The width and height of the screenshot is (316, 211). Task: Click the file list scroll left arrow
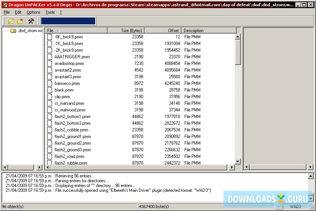[48, 167]
